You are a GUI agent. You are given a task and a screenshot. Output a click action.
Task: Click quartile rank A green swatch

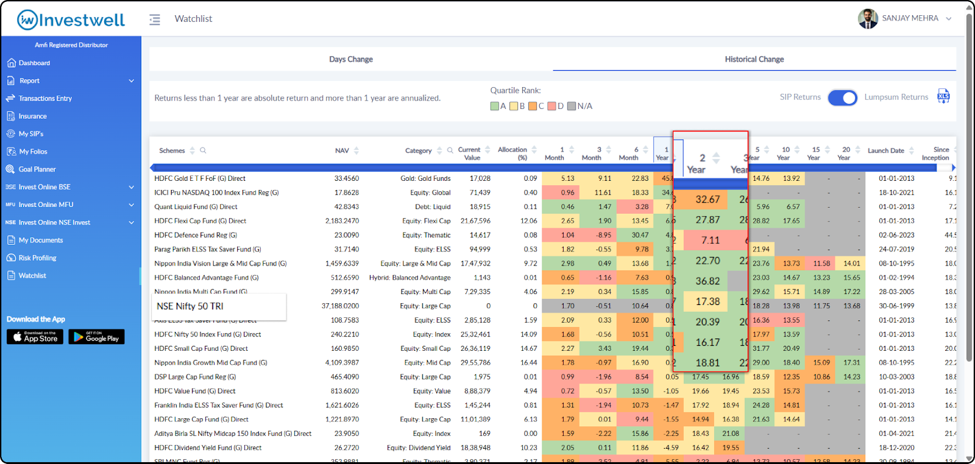(x=495, y=106)
